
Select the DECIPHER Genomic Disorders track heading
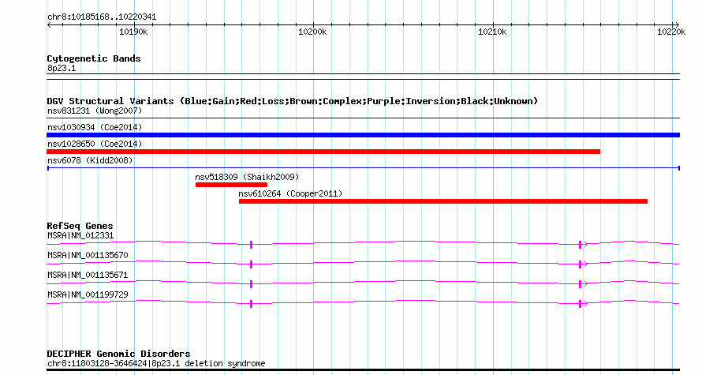click(118, 354)
